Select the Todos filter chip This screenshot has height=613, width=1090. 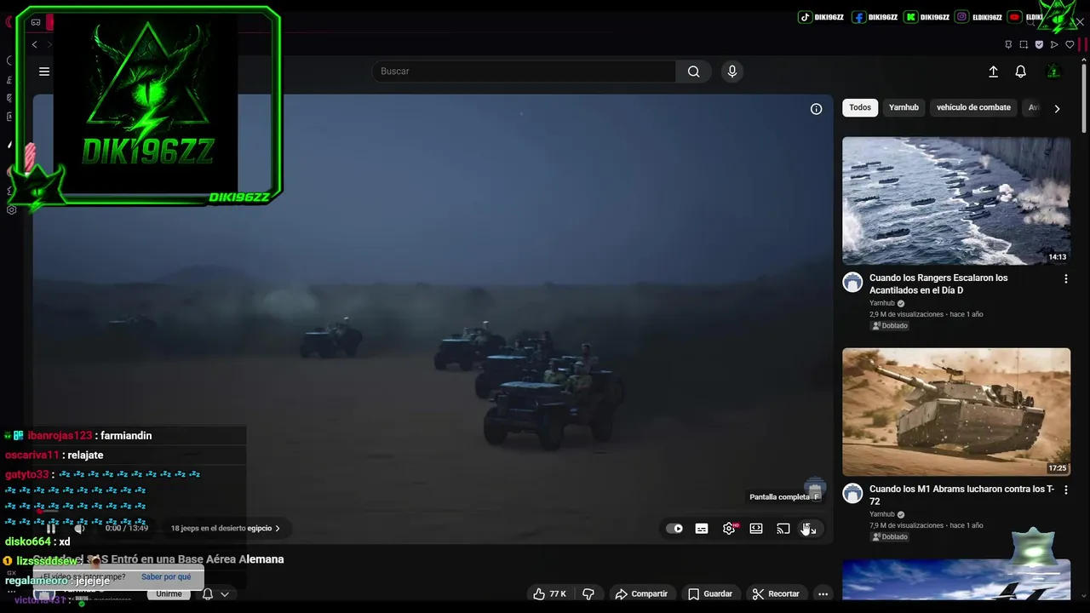click(860, 107)
